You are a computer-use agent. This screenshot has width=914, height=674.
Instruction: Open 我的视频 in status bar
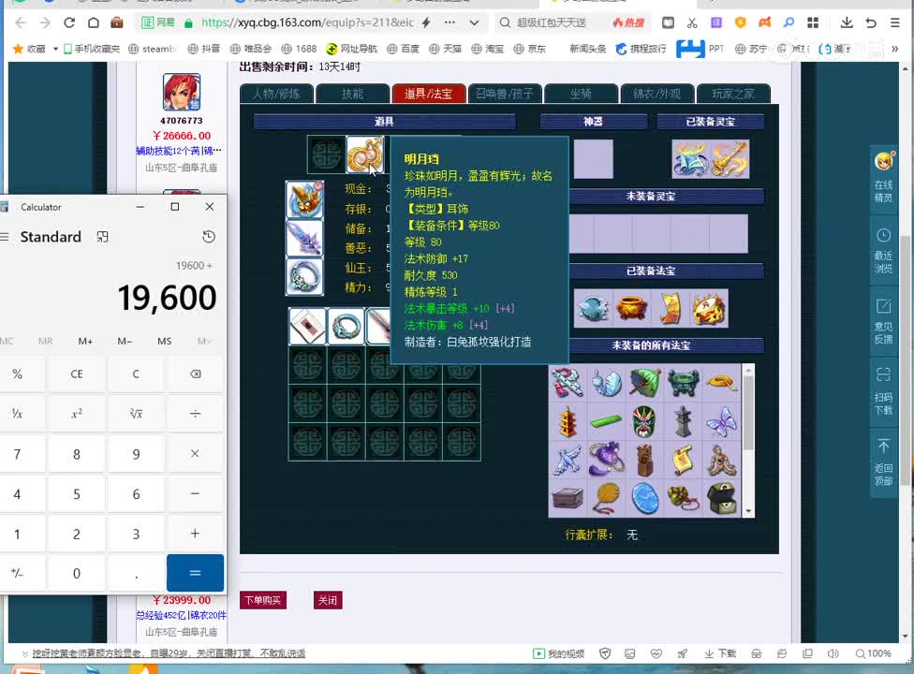(558, 653)
